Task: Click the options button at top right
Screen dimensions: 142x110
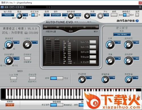Action: click(137, 15)
